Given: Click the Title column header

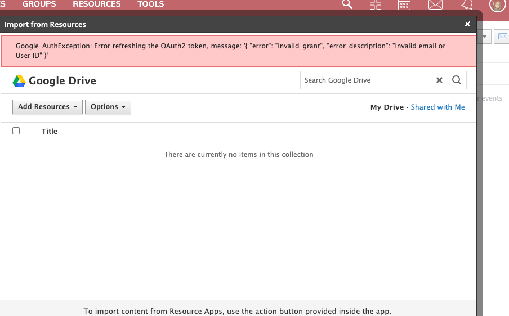Looking at the screenshot, I should click(50, 131).
